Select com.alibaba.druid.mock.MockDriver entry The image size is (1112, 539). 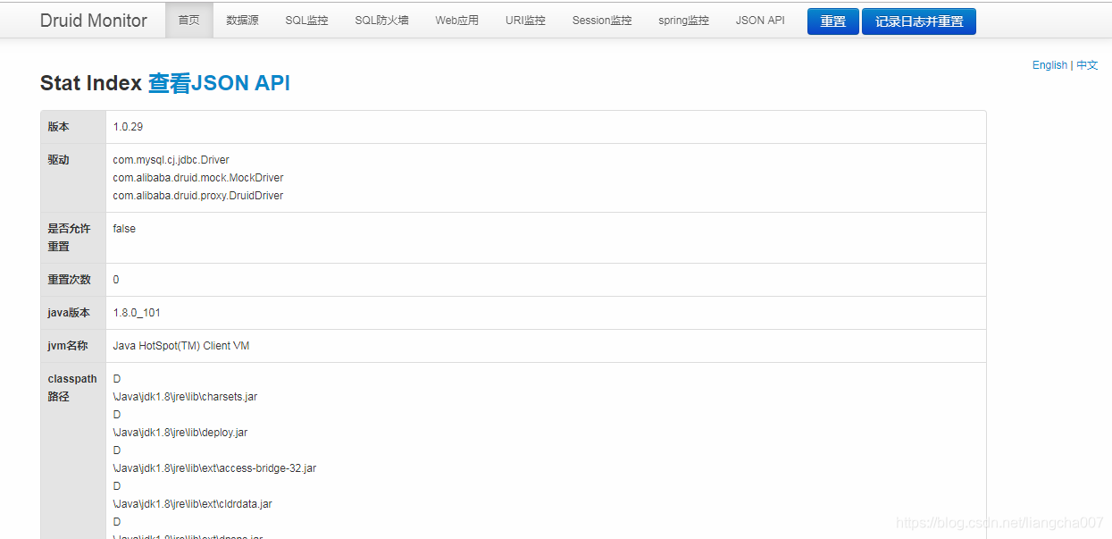(x=198, y=178)
